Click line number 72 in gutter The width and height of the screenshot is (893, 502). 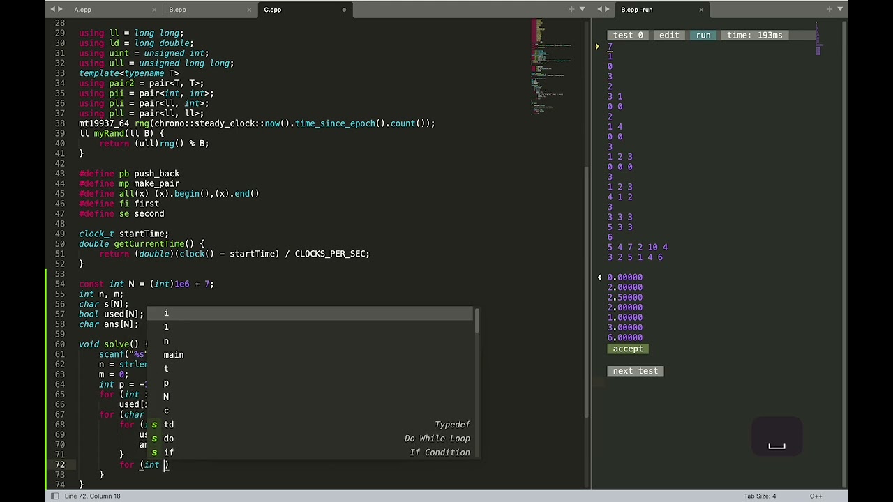pyautogui.click(x=60, y=464)
